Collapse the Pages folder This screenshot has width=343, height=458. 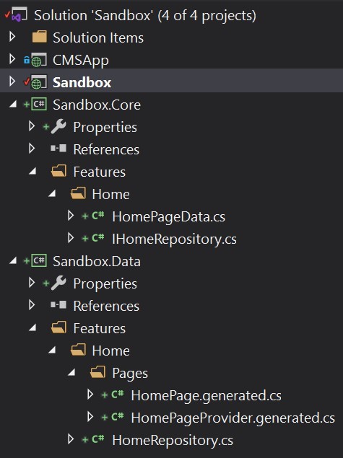pos(72,372)
